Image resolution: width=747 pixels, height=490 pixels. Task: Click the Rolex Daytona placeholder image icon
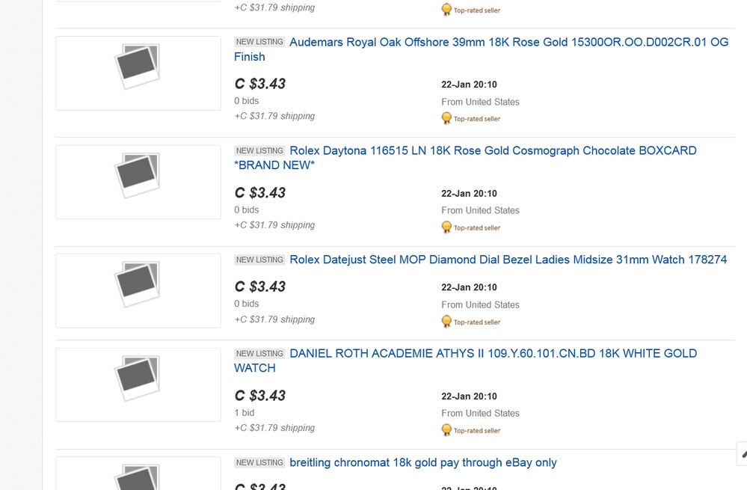[137, 175]
